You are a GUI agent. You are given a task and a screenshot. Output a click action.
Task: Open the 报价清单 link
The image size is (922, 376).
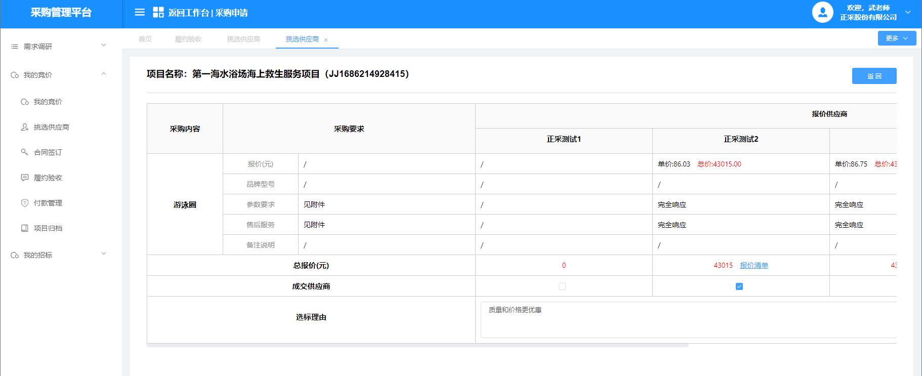tap(753, 265)
